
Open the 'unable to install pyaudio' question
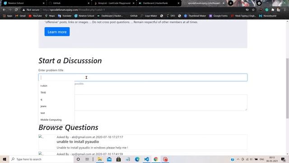[x=78, y=142]
